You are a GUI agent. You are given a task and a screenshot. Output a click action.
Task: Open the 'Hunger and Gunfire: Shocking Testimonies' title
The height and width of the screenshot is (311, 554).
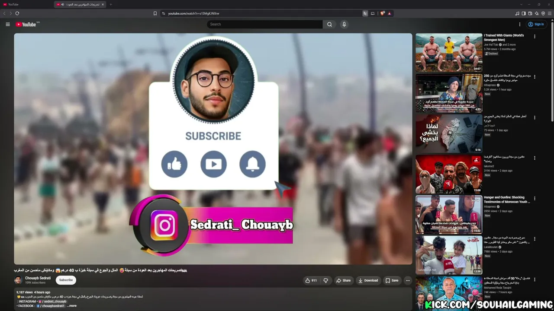(507, 200)
